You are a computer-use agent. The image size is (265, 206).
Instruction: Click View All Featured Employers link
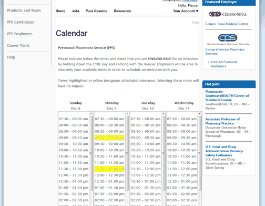223,64
